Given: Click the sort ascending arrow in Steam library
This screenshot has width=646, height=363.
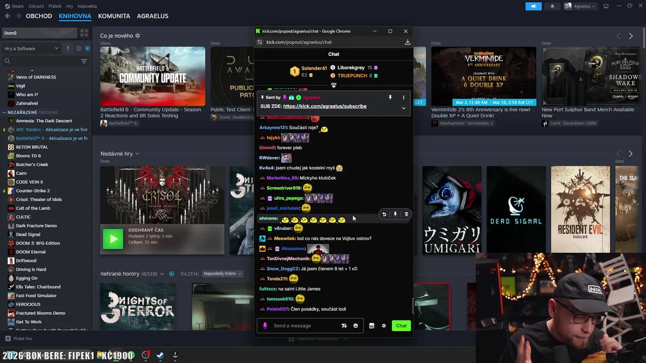Looking at the screenshot, I should tap(68, 48).
